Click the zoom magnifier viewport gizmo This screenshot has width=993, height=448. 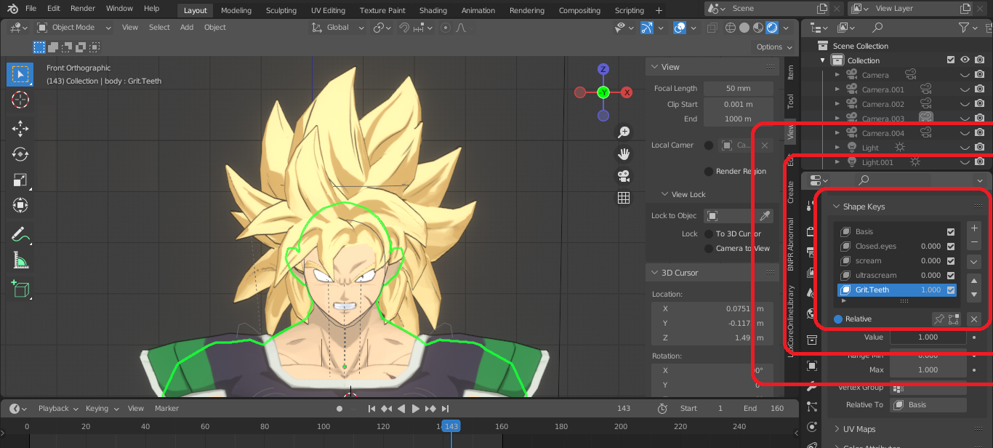(x=624, y=132)
